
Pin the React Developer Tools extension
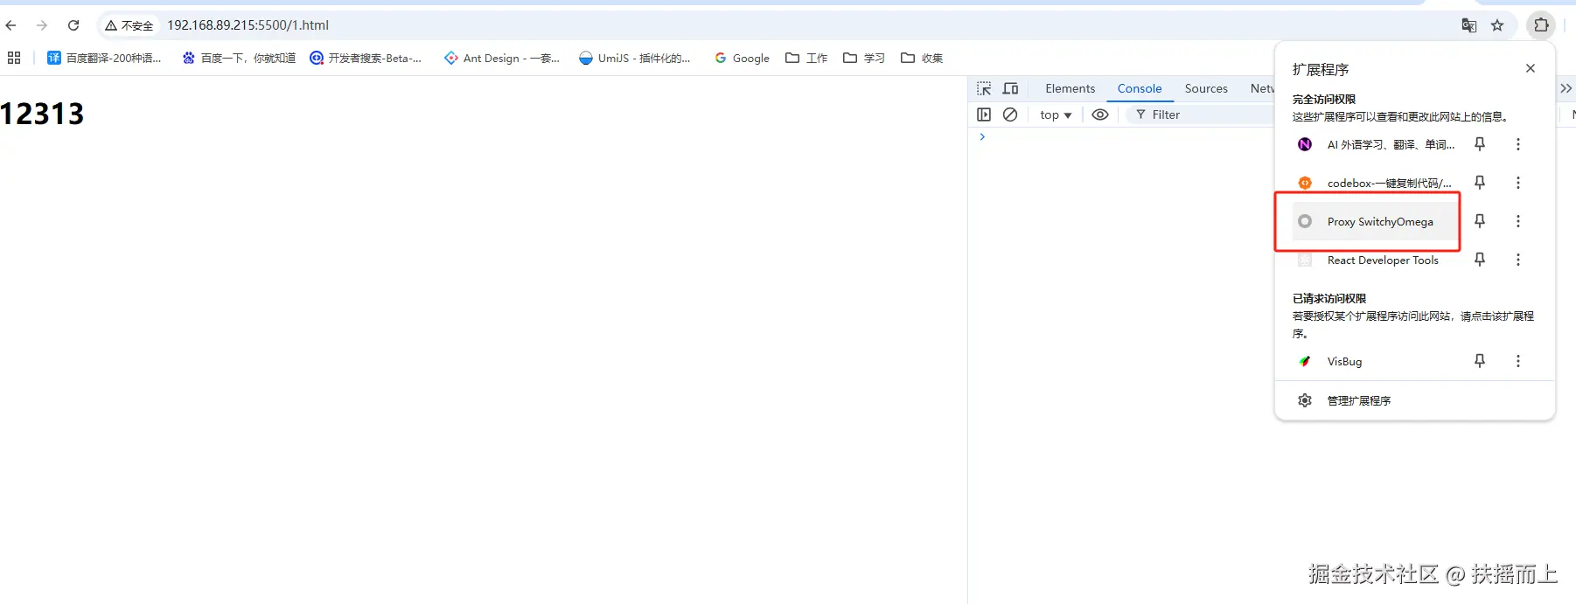tap(1480, 260)
